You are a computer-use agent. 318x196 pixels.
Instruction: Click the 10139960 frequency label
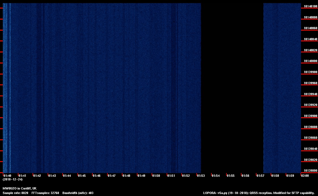click(310, 83)
